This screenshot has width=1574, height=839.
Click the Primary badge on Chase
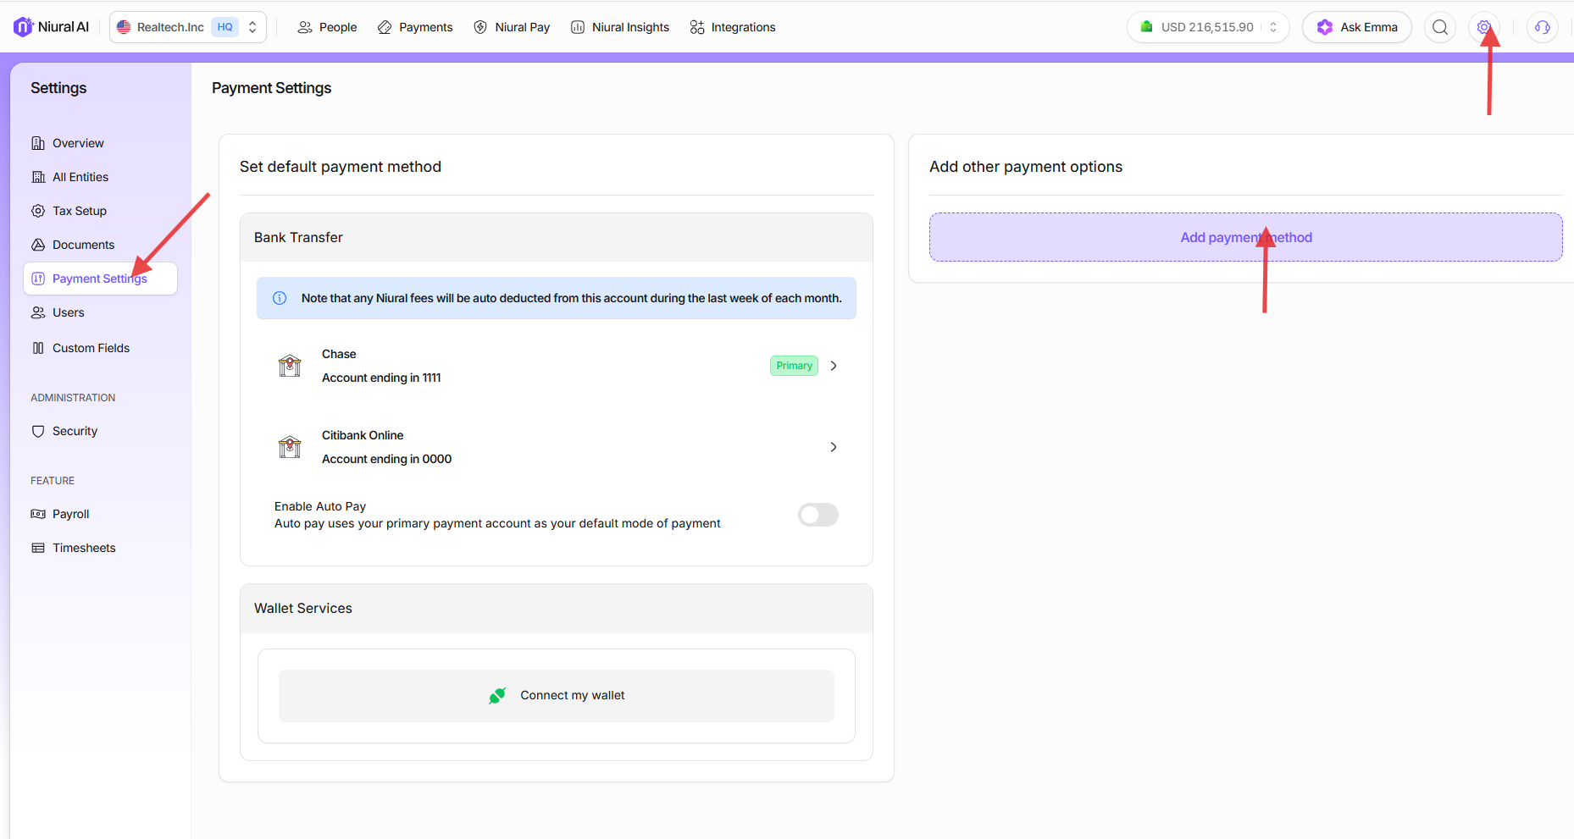[x=794, y=366]
